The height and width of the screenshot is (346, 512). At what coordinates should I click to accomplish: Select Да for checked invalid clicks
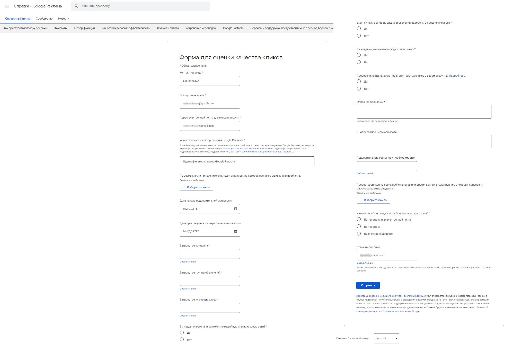coord(359,81)
